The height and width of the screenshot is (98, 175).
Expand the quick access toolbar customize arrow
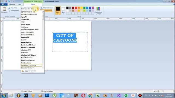[x=14, y=1]
